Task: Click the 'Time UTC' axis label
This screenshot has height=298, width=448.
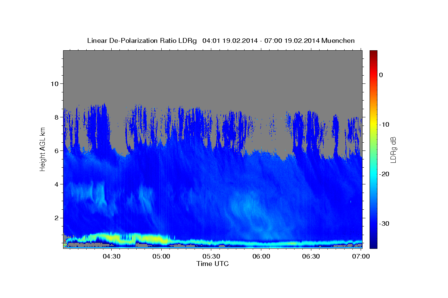Action: 212,264
